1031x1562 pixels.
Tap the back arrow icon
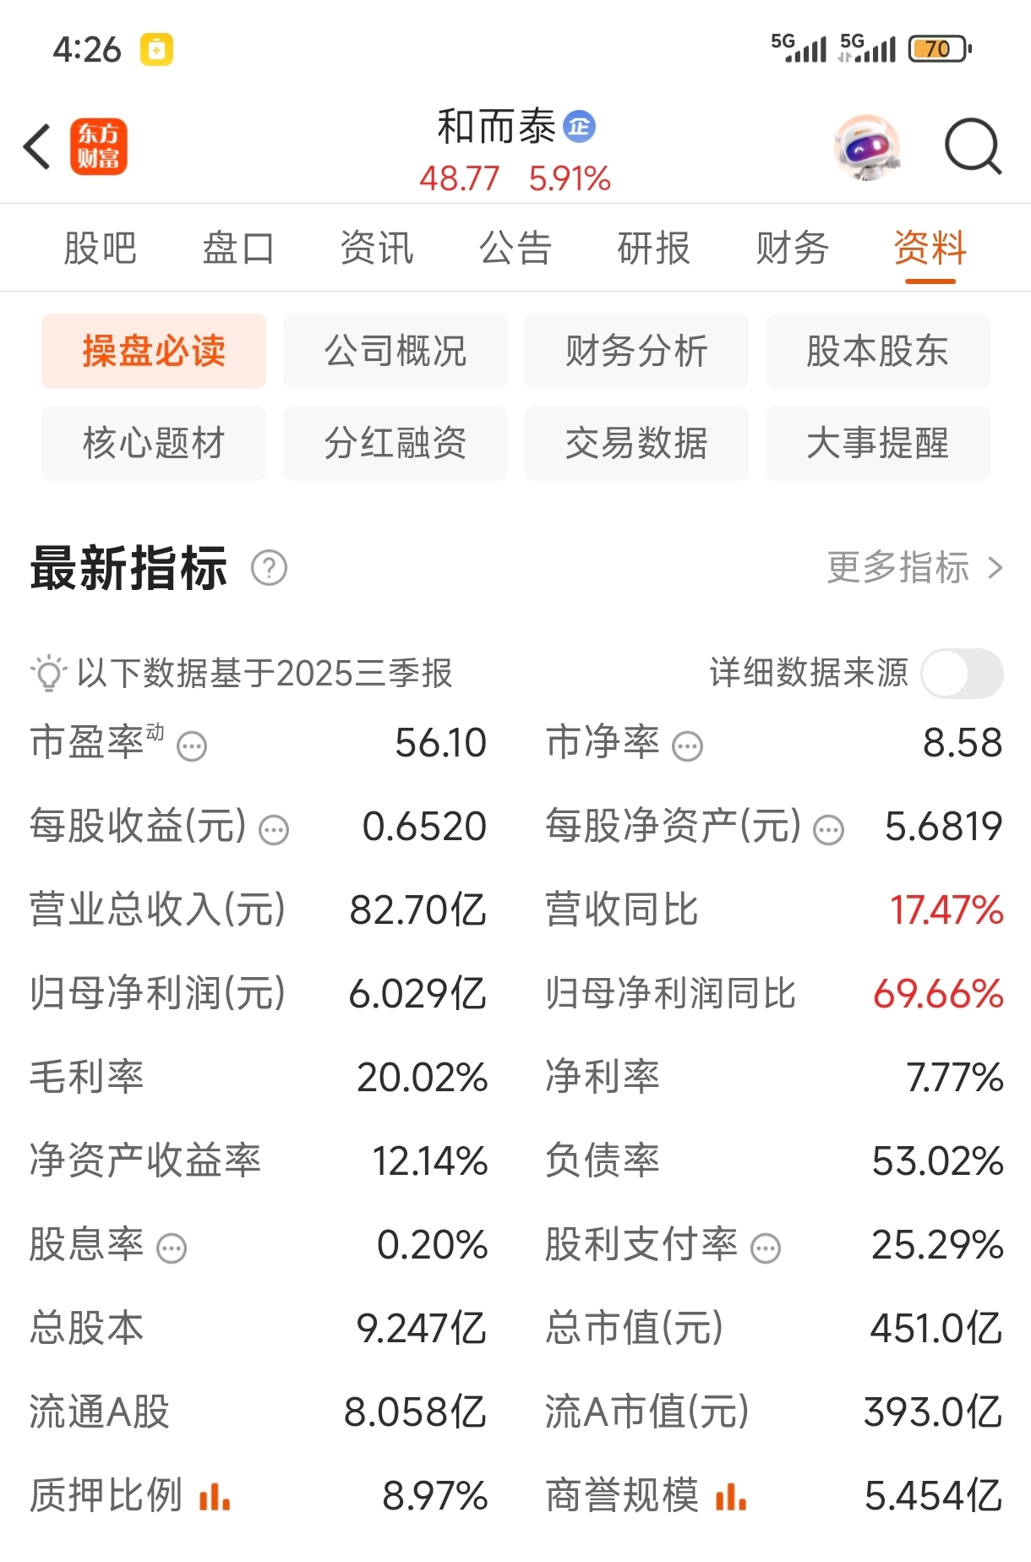point(37,146)
